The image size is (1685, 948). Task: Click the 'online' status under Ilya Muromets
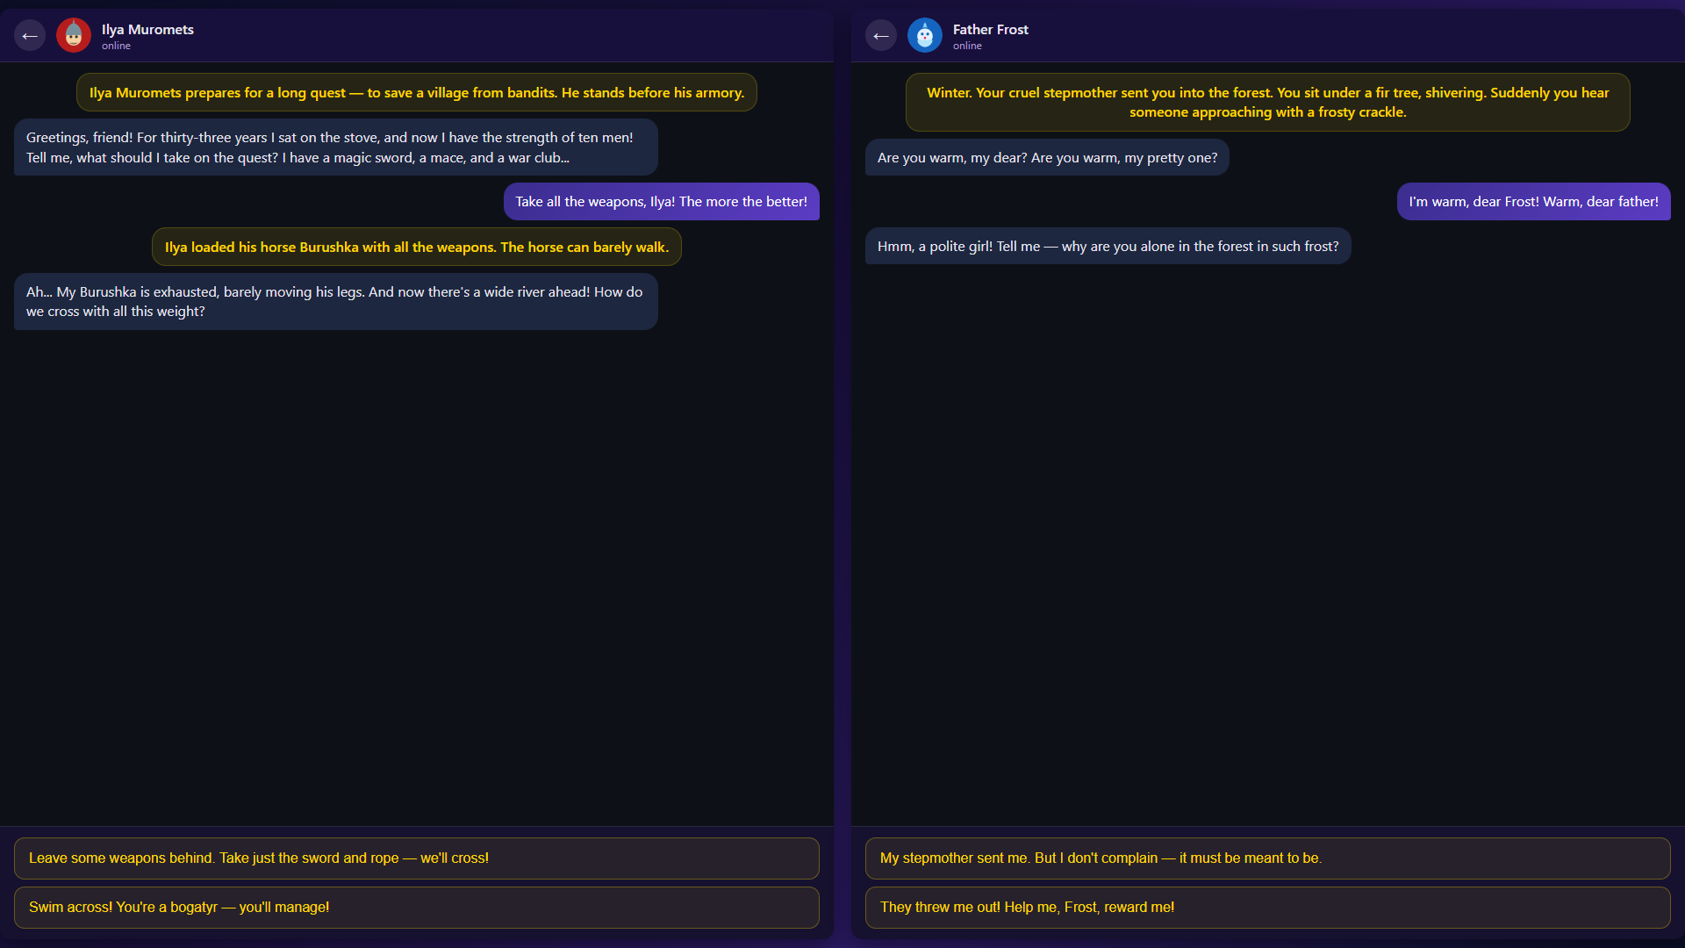click(x=115, y=46)
